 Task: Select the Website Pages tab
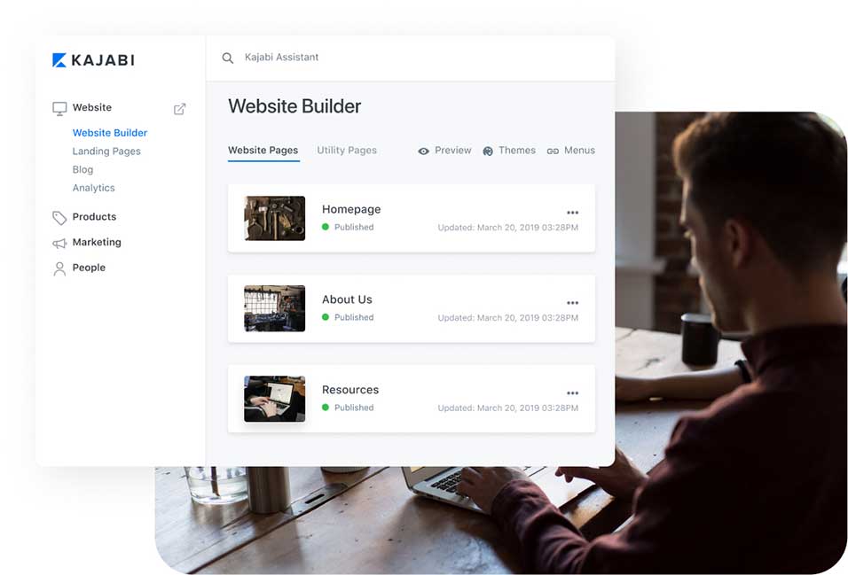[x=263, y=151]
